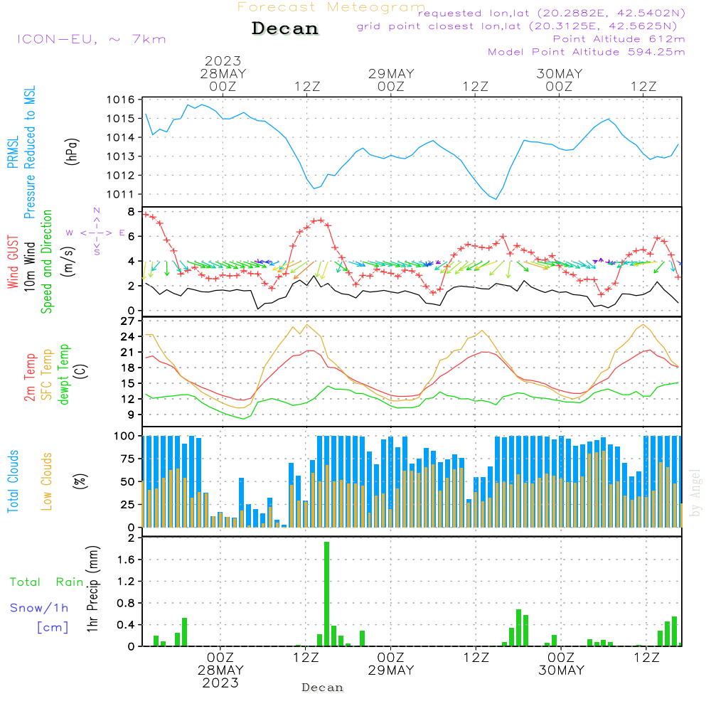
Task: Select the orange 'SFC Temp' label
Action: [x=46, y=375]
